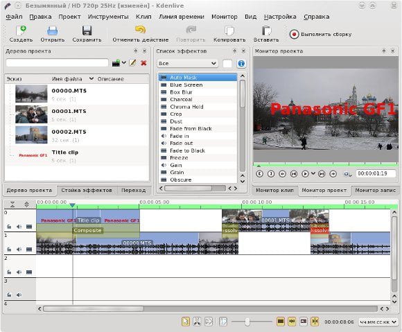
Task: Click the project tree search field
Action: coord(57,63)
